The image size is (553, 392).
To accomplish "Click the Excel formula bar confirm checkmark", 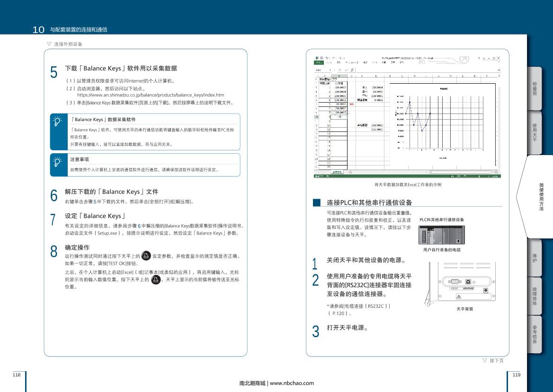I will click(x=346, y=70).
